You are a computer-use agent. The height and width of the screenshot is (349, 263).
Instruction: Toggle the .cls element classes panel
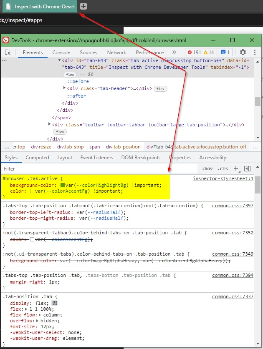(223, 169)
